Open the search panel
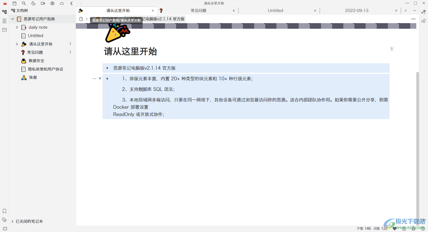This screenshot has width=428, height=232. point(24,3)
